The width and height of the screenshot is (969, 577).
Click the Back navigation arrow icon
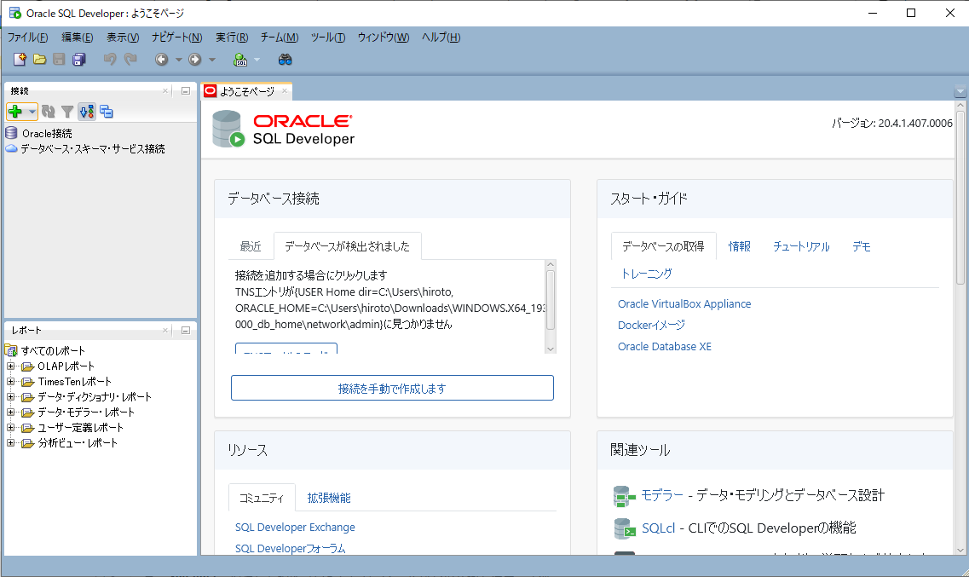click(x=161, y=60)
